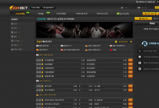Screen dimensions: 159x108
Task: Click the cart icon on 베팅카트
Action: tap(140, 19)
